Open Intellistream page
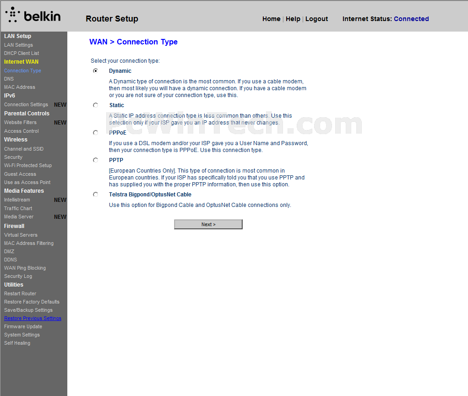This screenshot has width=468, height=396. pos(17,200)
